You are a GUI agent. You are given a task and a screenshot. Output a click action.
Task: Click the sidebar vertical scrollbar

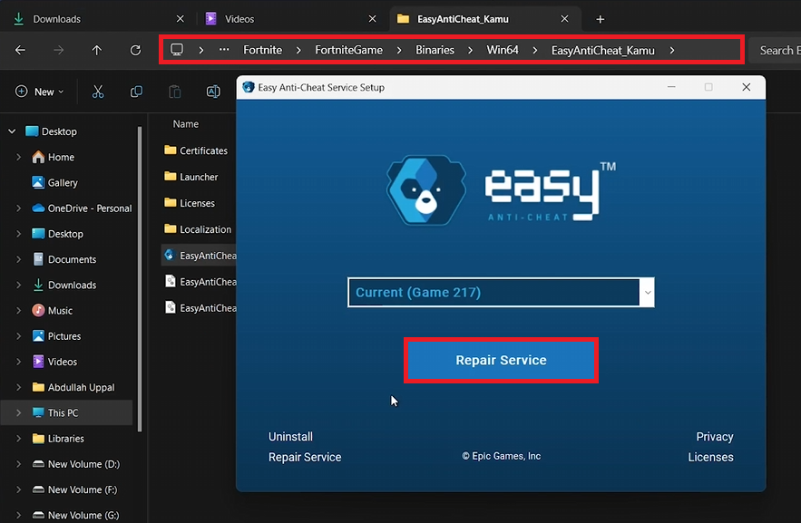click(x=140, y=278)
